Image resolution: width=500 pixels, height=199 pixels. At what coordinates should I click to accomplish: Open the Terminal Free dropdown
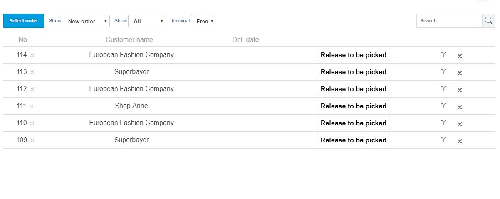coord(203,21)
